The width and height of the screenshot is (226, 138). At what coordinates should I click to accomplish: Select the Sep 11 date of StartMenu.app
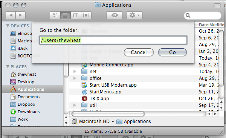click(209, 92)
